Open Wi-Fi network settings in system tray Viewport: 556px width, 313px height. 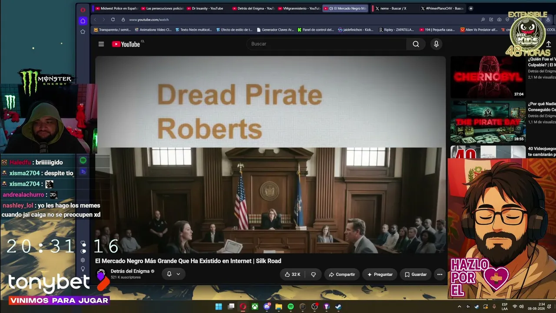pyautogui.click(x=515, y=306)
